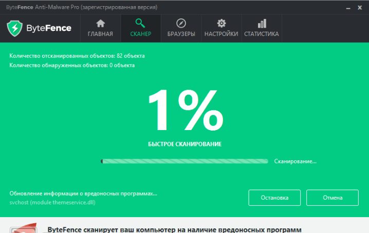Select the Статистика tab label

click(x=262, y=34)
